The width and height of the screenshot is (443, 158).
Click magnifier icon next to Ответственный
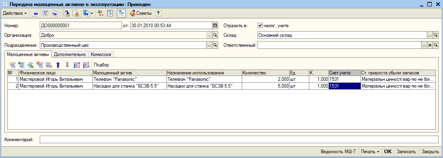pyautogui.click(x=435, y=45)
